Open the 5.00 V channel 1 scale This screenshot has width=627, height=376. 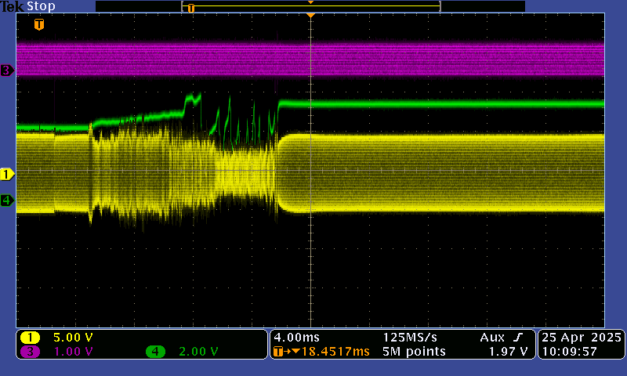coord(72,338)
